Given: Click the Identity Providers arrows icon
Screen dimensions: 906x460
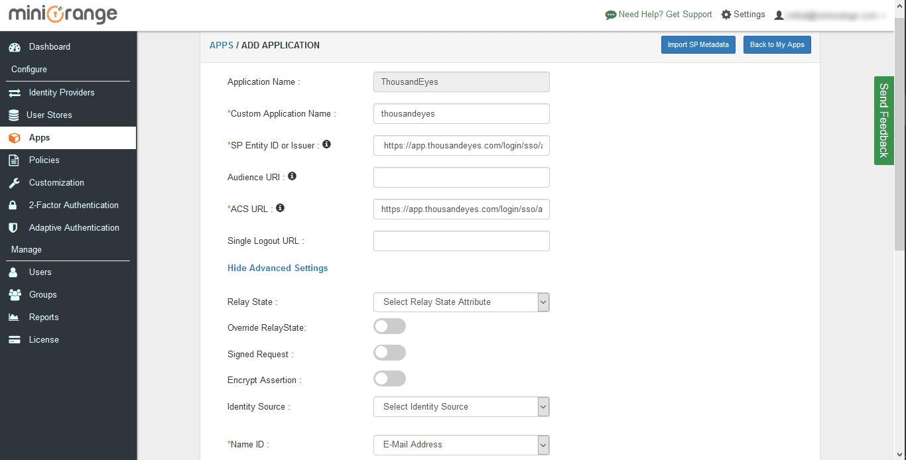Looking at the screenshot, I should pyautogui.click(x=15, y=93).
